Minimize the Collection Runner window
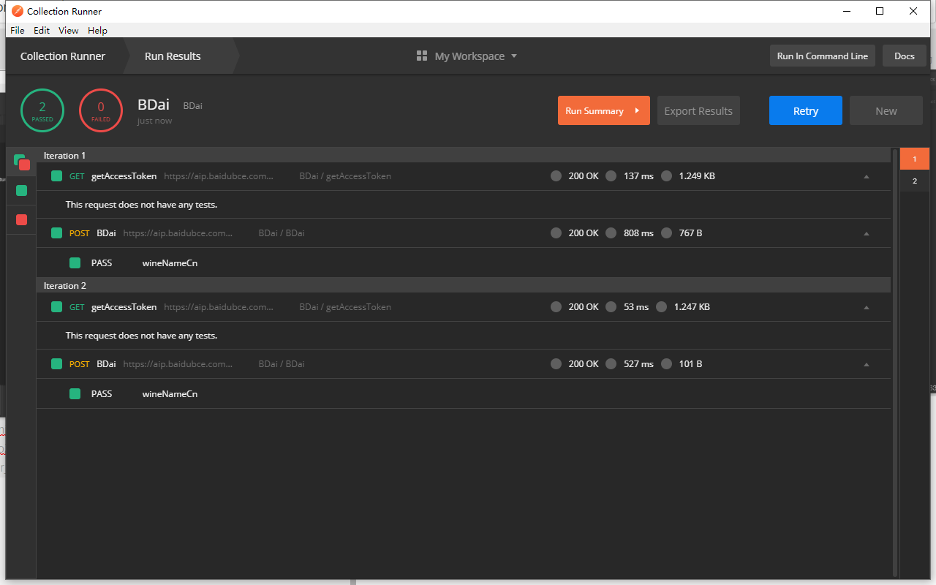Viewport: 936px width, 585px height. (x=847, y=11)
